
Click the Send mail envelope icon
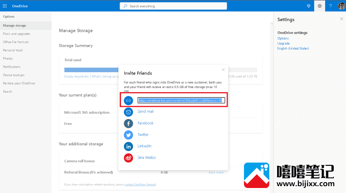pyautogui.click(x=128, y=112)
